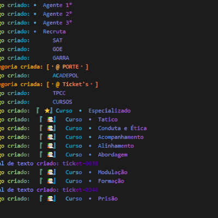This screenshot has width=218, height=218.
Task: Click the books emoji on the Prisão line
Action: (50, 198)
